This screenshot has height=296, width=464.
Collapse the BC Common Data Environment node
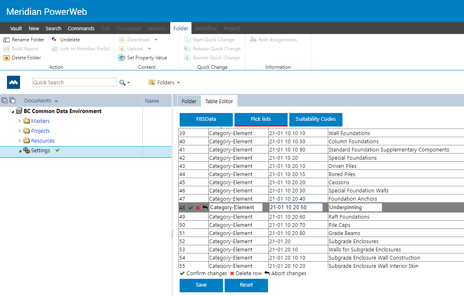(x=13, y=112)
